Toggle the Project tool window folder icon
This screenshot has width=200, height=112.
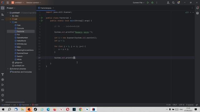2,8
